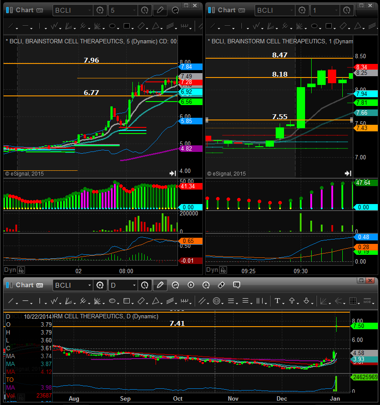Open the time template clock menu in daily chart
This screenshot has width=380, height=405.
tap(145, 285)
